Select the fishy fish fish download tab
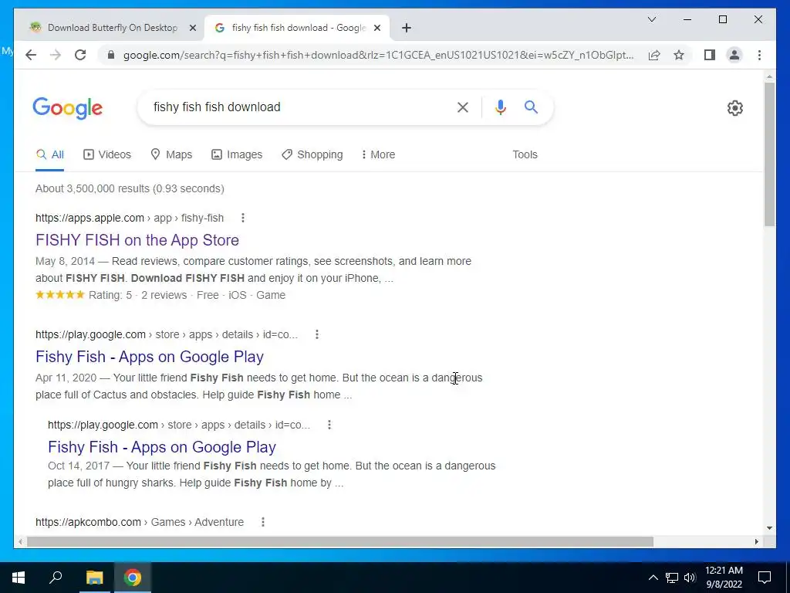This screenshot has height=593, width=790. tap(297, 28)
